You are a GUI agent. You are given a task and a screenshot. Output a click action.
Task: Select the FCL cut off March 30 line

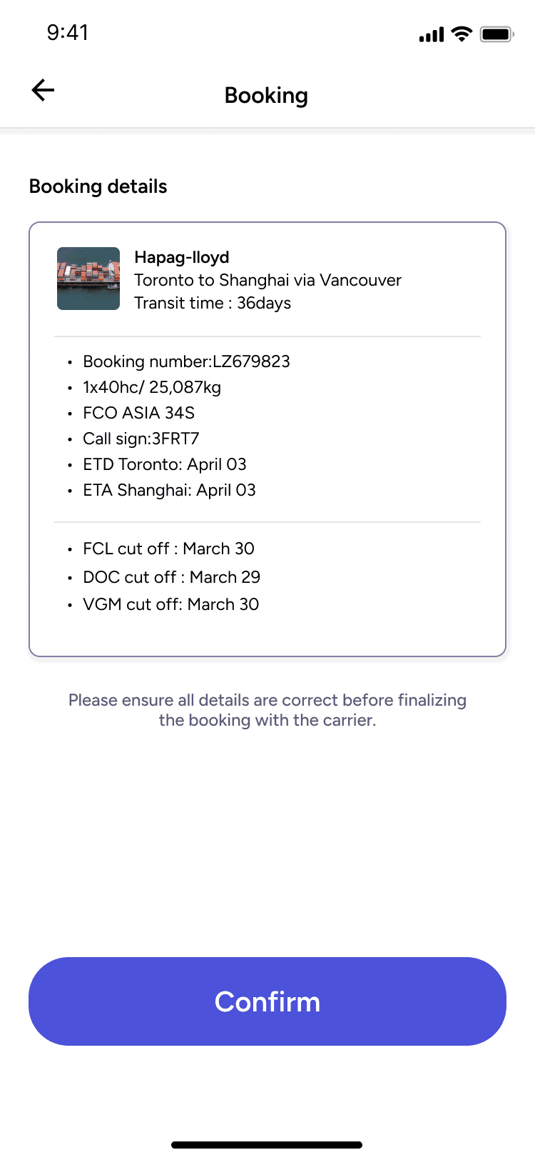(x=168, y=549)
